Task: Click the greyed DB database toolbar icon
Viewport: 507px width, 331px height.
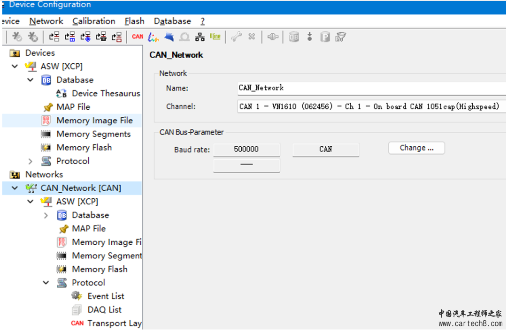Action: tap(294, 37)
